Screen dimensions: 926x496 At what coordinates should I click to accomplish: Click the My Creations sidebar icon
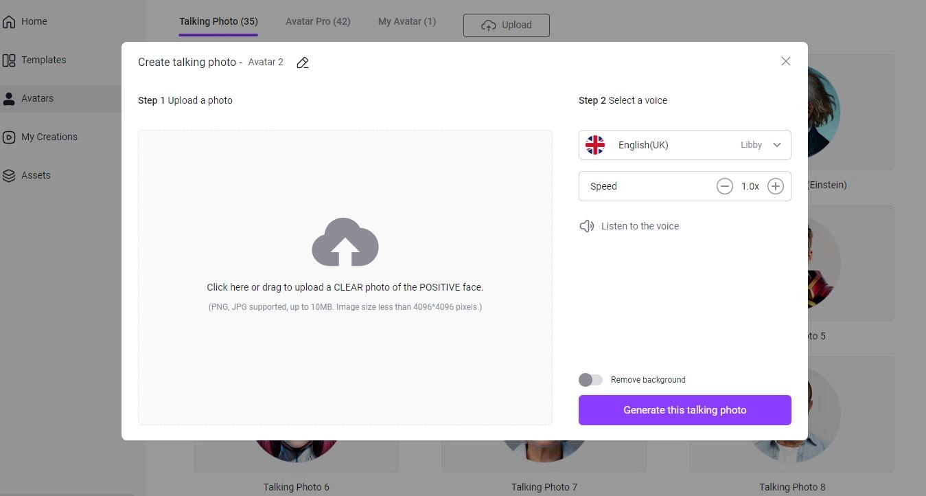9,137
